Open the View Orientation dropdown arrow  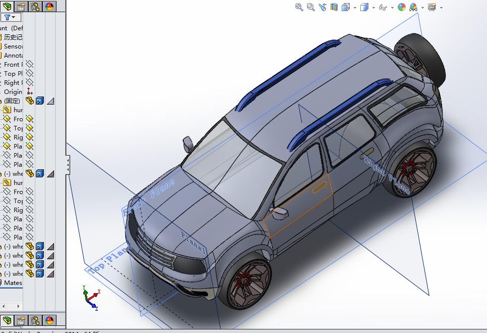tap(355, 7)
